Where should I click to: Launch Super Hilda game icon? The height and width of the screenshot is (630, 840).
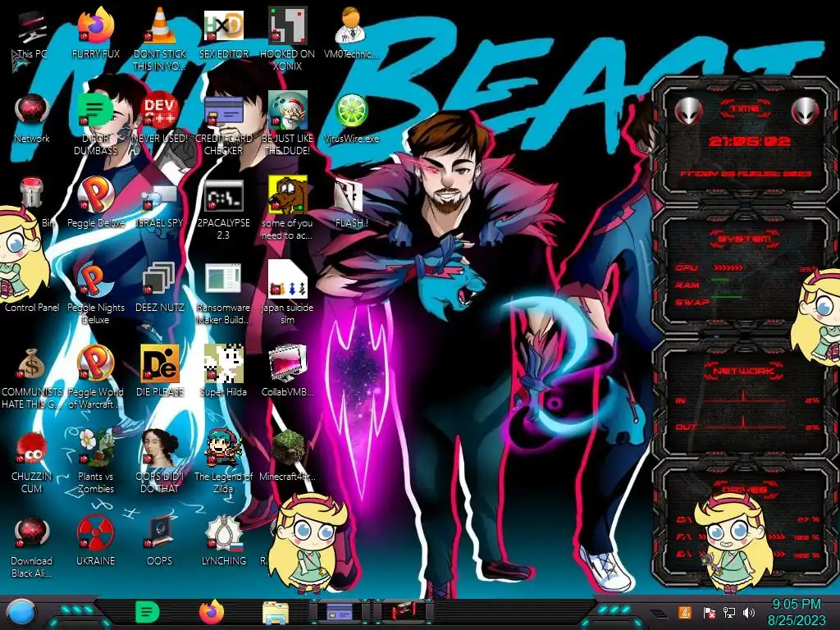click(x=223, y=371)
